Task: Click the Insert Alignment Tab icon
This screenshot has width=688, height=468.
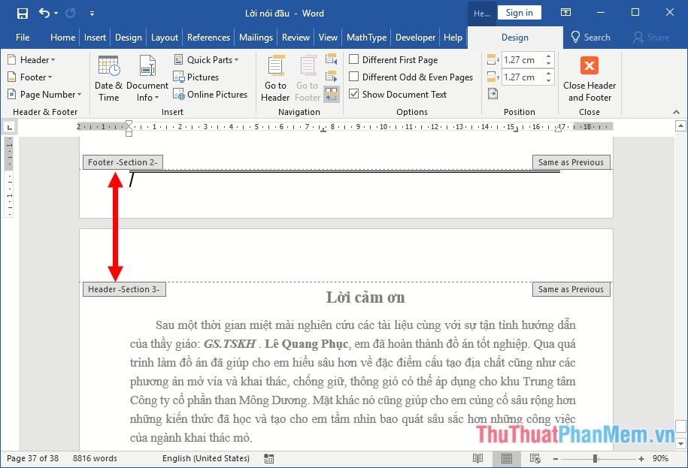Action: pos(491,92)
